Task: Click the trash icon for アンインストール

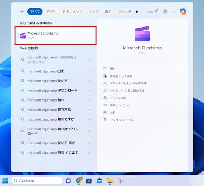Action: click(105, 120)
